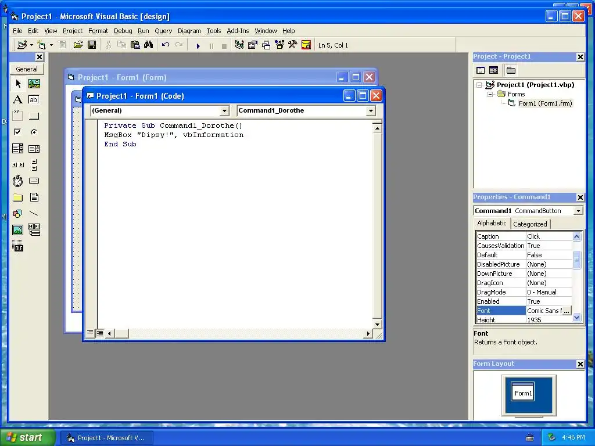The height and width of the screenshot is (446, 595).
Task: Open the Add Project dropdown arrow
Action: click(31, 45)
